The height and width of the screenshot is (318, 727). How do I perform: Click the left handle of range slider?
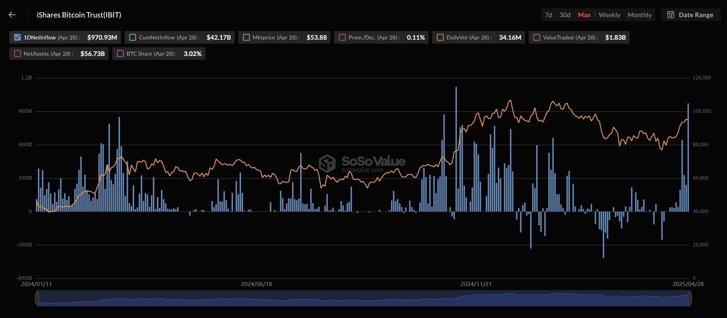pyautogui.click(x=37, y=298)
